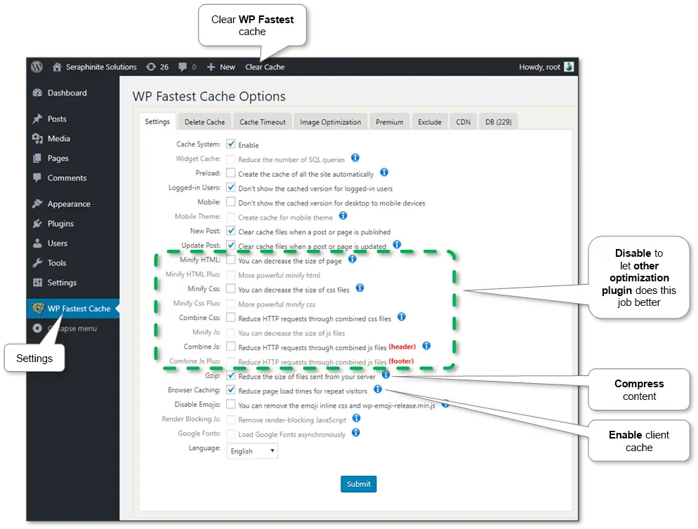Viewport: 698px width, 529px height.
Task: Switch to the Cache Timeout tab
Action: [263, 122]
